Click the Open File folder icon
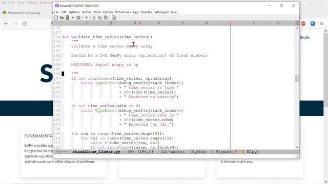 coord(61,18)
